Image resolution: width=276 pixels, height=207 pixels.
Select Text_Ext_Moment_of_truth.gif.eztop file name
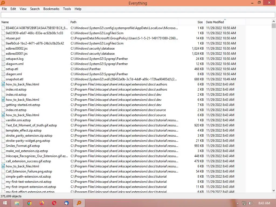(31, 125)
